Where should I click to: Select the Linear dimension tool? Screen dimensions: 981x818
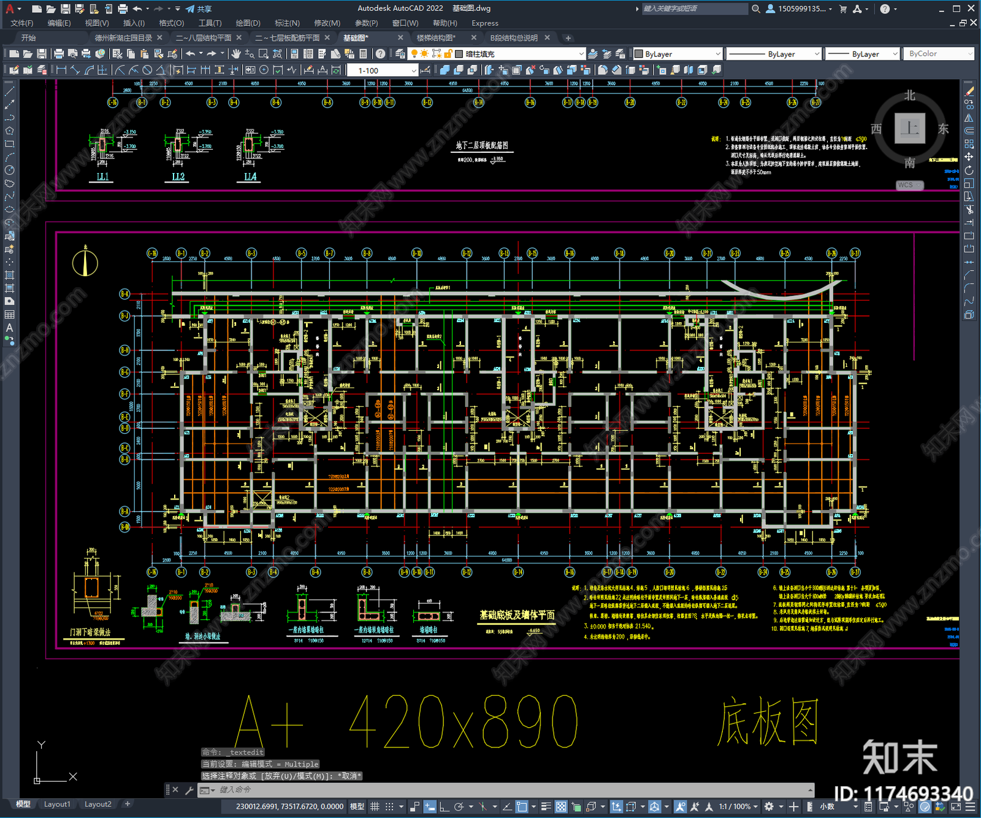coord(61,70)
